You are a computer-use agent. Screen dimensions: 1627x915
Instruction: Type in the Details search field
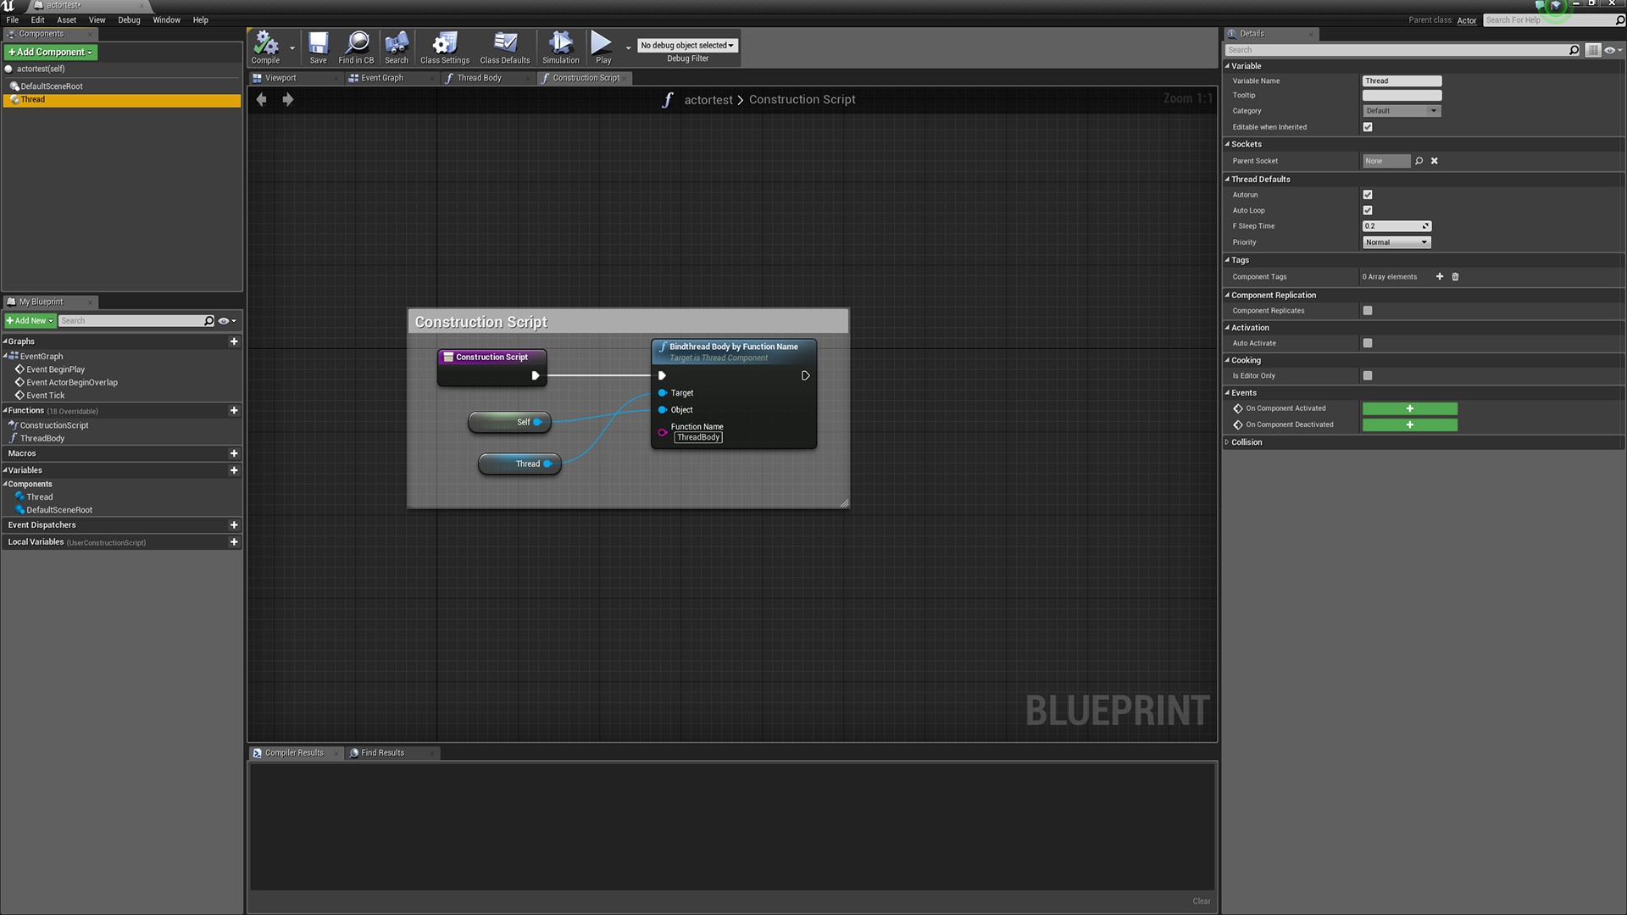(x=1398, y=49)
